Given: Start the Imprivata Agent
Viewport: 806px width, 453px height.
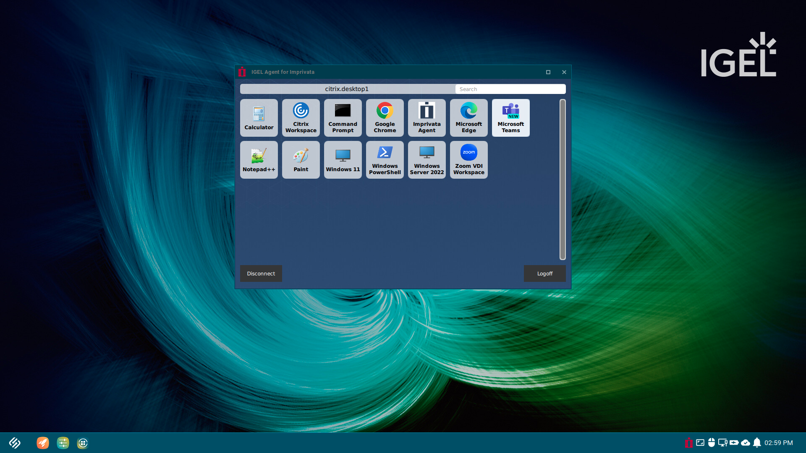Looking at the screenshot, I should (x=427, y=118).
